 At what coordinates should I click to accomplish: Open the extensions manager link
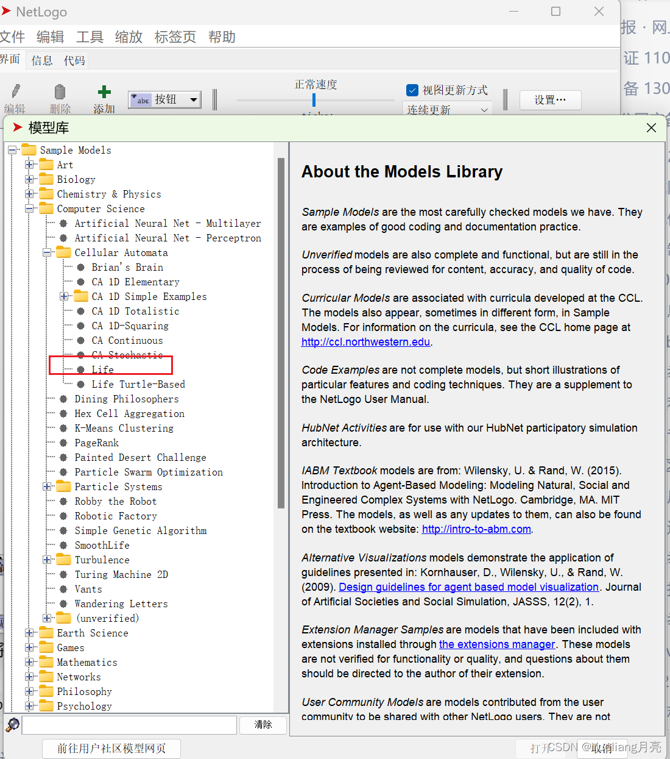pos(497,644)
